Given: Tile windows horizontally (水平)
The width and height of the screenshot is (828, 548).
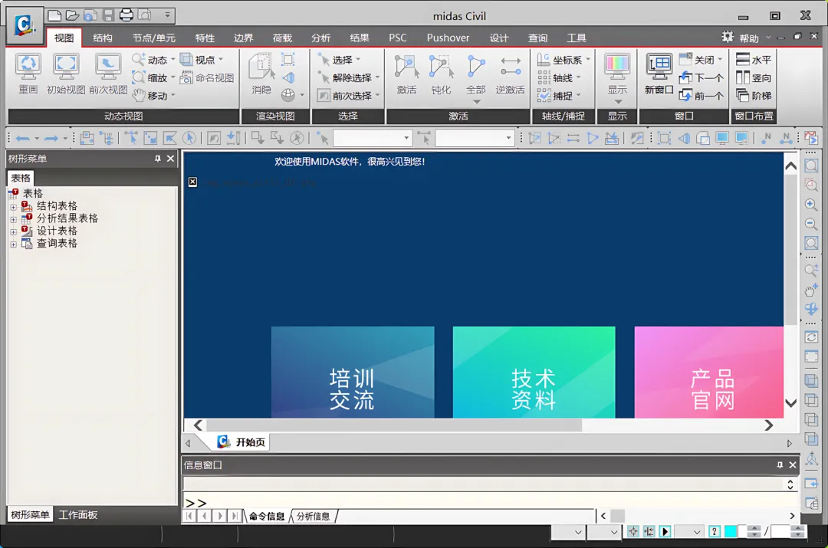Looking at the screenshot, I should [754, 60].
